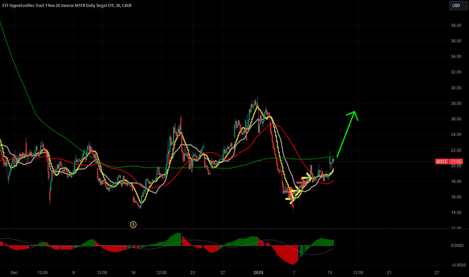Click the '23' date on time axis

192,273
